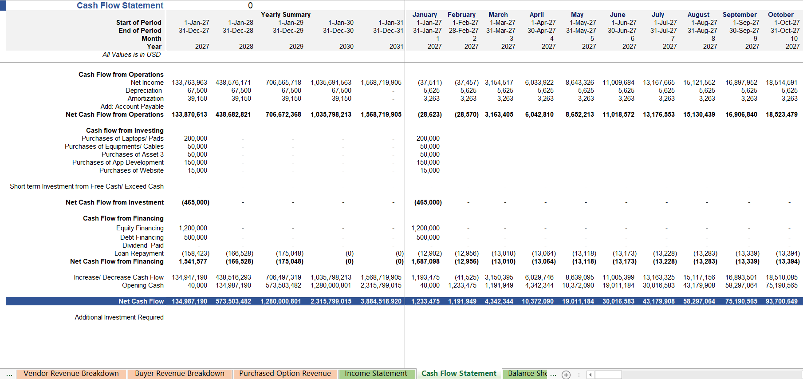Add a new sheet with plus icon
Viewport: 803px width, 379px height.
pos(566,375)
